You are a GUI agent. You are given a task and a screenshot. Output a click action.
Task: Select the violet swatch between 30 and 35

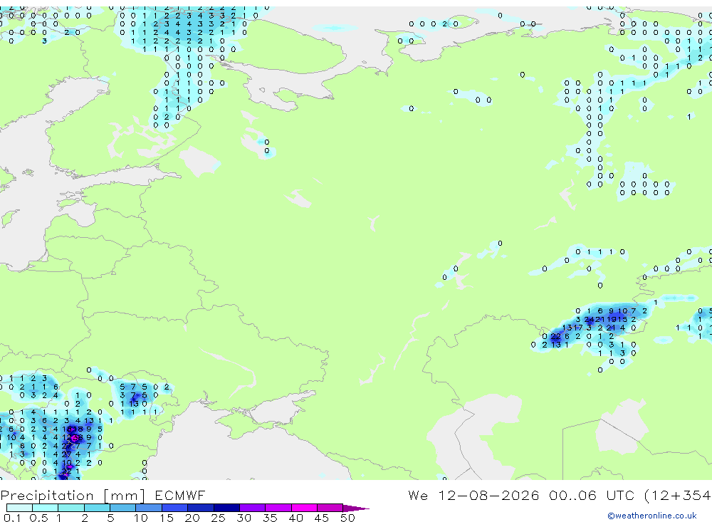pos(253,508)
